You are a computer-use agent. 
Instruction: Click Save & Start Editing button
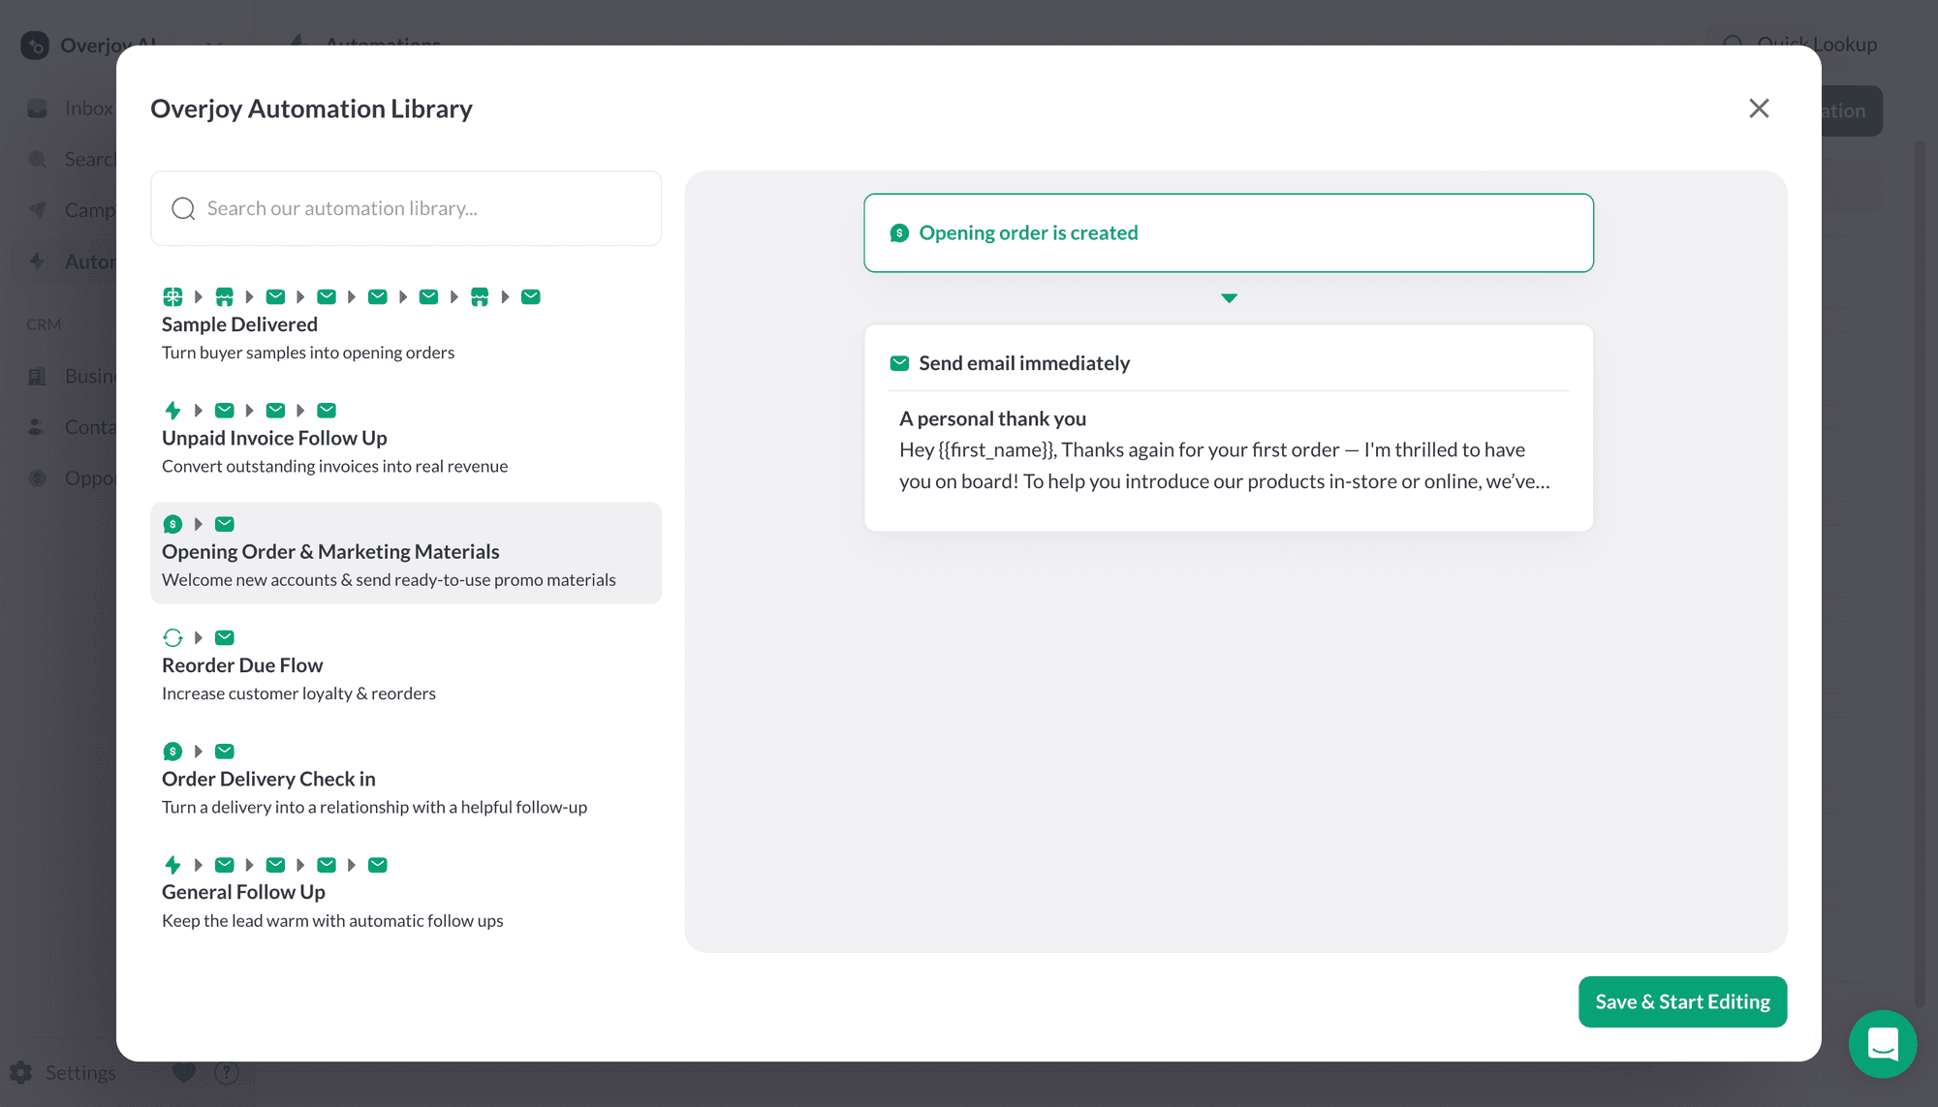(1682, 1001)
